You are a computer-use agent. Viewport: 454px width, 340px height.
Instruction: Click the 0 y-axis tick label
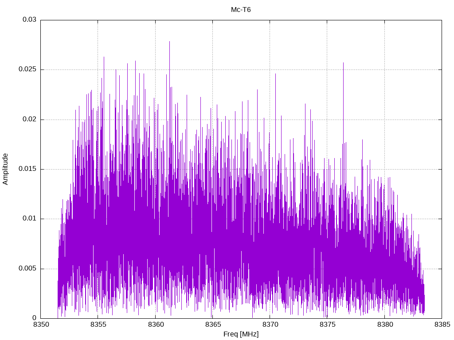[35, 318]
